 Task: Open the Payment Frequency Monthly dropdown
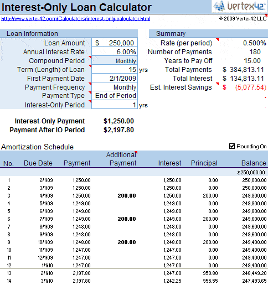115,87
